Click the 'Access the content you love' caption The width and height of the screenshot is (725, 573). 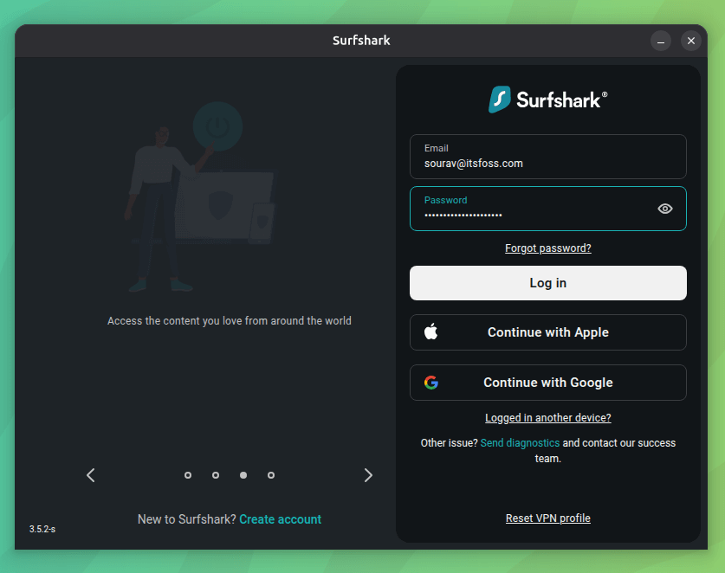pyautogui.click(x=230, y=321)
